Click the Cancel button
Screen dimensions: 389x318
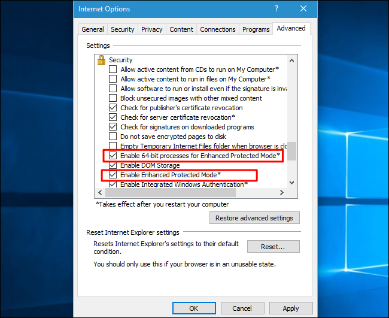pos(242,308)
